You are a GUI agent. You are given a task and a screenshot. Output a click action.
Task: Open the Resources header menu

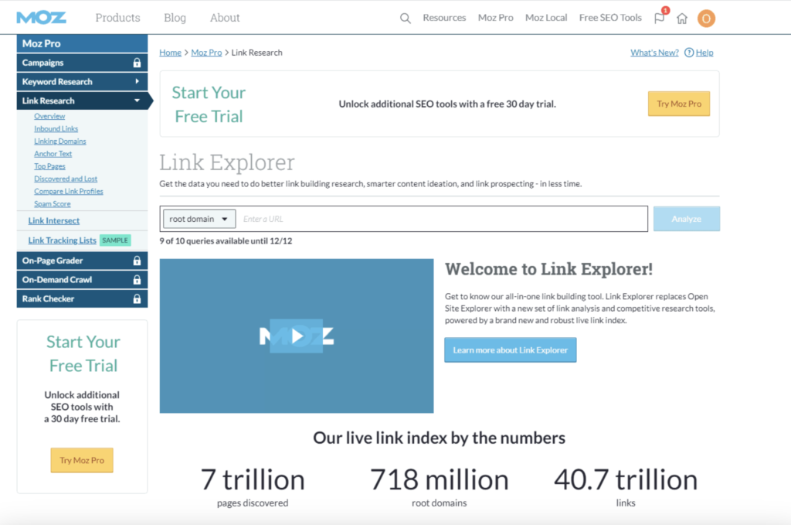tap(444, 18)
